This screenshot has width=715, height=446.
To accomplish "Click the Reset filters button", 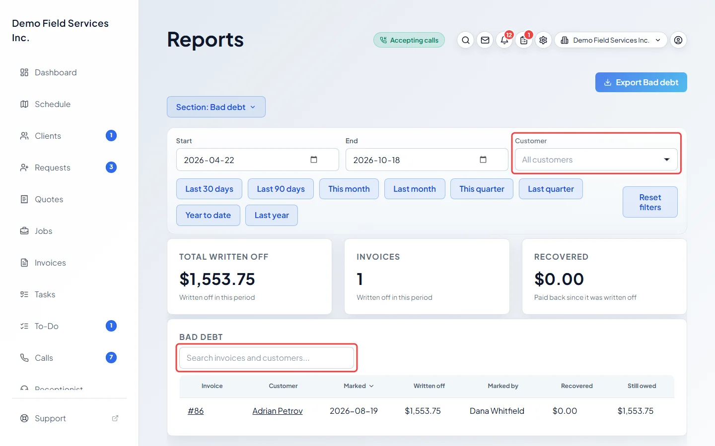I will (650, 202).
